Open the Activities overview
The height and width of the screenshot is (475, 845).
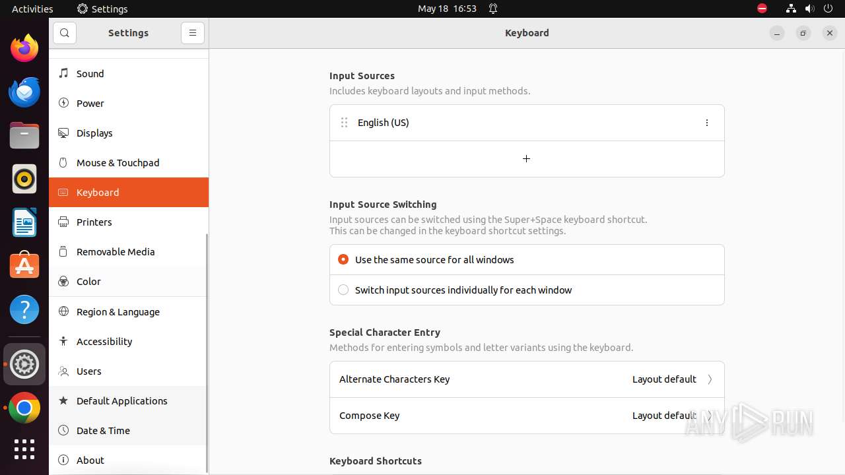tap(32, 9)
